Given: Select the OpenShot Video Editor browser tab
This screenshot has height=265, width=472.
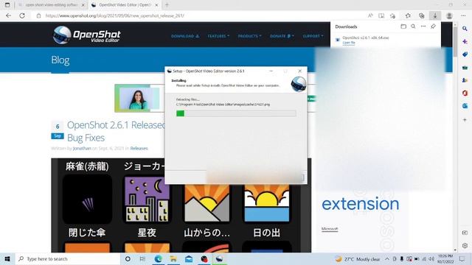Looking at the screenshot, I should coord(125,5).
